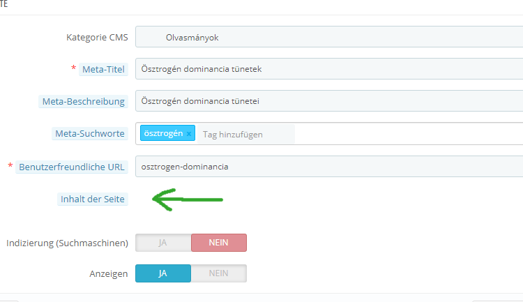Image resolution: width=523 pixels, height=302 pixels.
Task: Click the Meta-Beschreibung label
Action: (x=84, y=101)
